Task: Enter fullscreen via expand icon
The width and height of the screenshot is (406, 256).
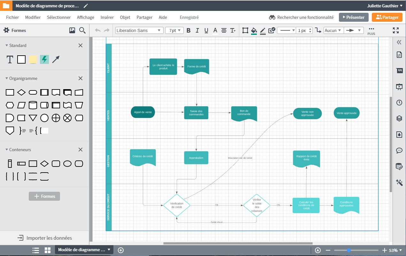Action: 395,30
